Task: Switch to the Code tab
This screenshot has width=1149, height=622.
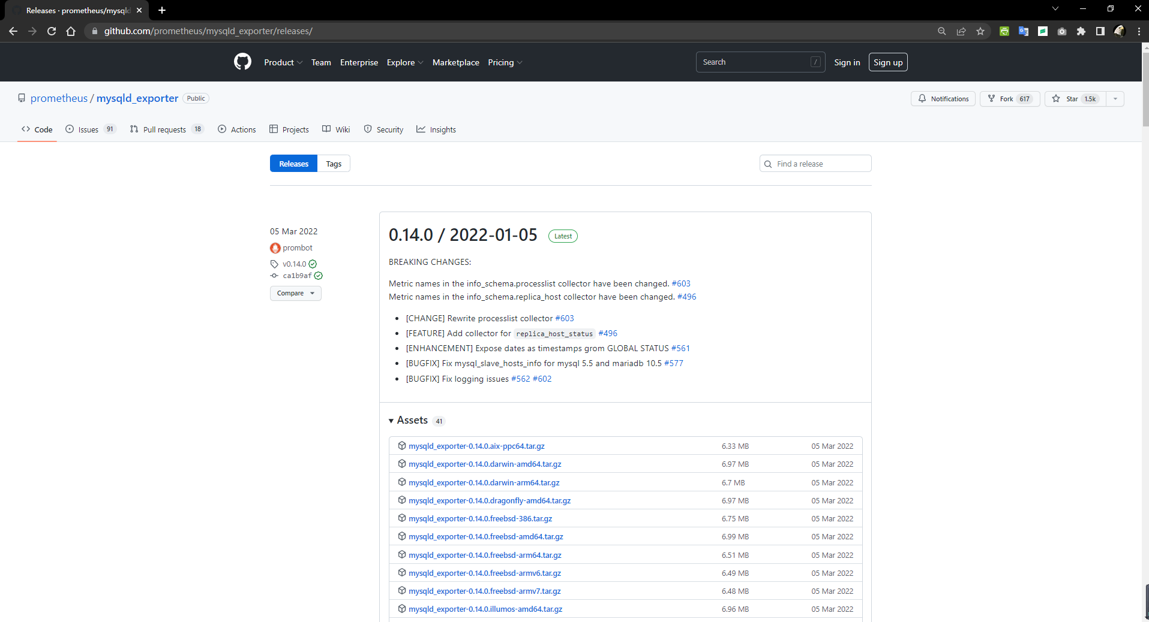Action: coord(37,129)
